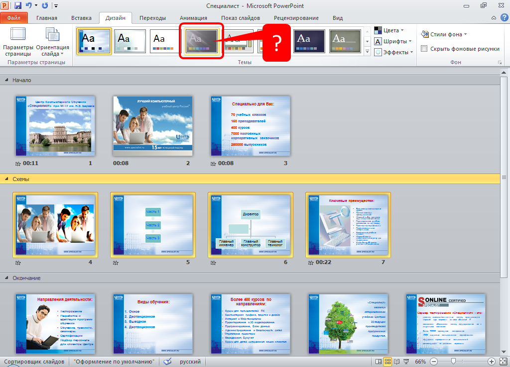The image size is (510, 367).
Task: Click the zoom slider handle
Action: point(453,362)
